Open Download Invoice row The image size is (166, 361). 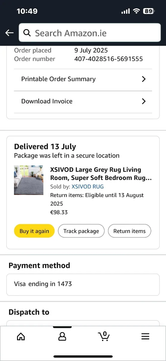83,102
